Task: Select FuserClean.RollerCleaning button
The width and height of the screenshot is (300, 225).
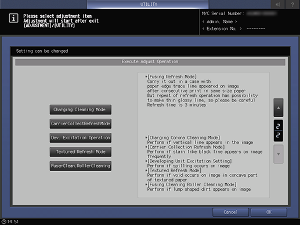Action: 81,166
